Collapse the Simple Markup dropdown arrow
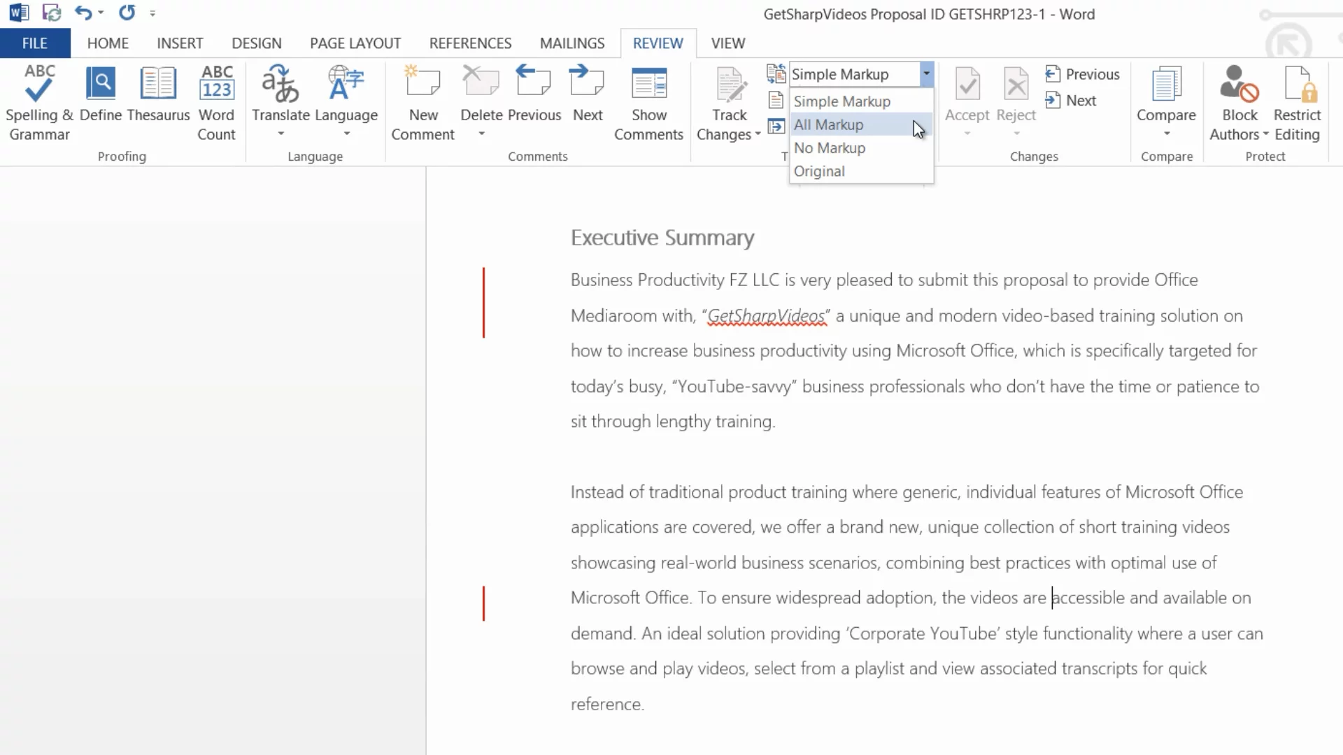This screenshot has width=1343, height=755. point(926,73)
